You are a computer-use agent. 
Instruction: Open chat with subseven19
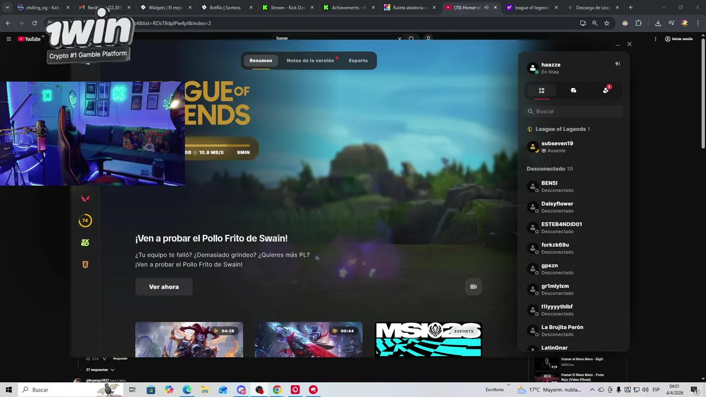click(574, 147)
